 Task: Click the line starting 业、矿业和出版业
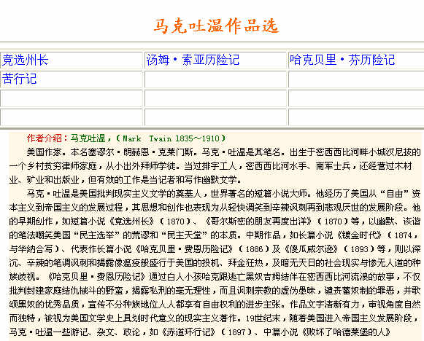126,179
